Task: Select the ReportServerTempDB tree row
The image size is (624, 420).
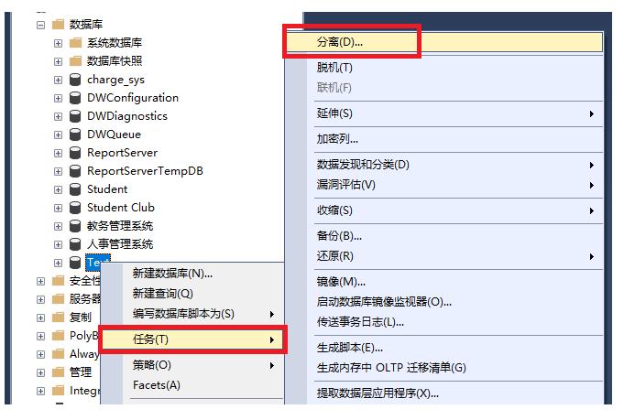Action: [145, 171]
